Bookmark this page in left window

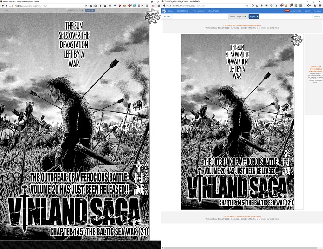pyautogui.click(x=91, y=6)
